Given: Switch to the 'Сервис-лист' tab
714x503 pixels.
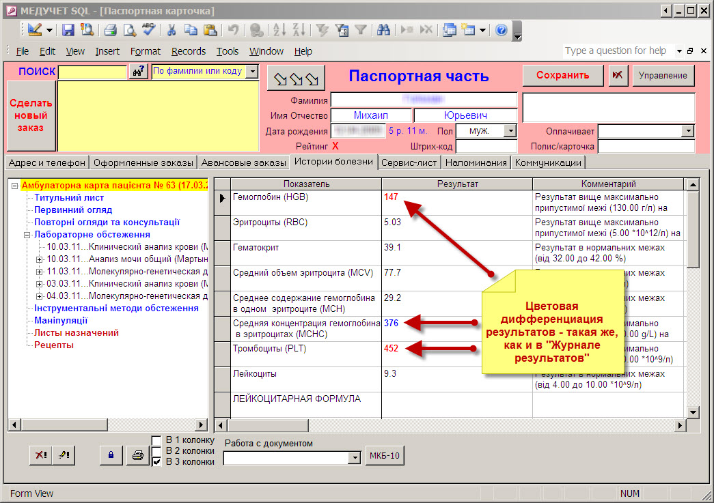Looking at the screenshot, I should pos(409,163).
